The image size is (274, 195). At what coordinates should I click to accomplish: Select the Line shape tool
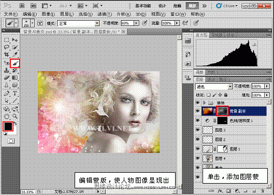[15, 101]
